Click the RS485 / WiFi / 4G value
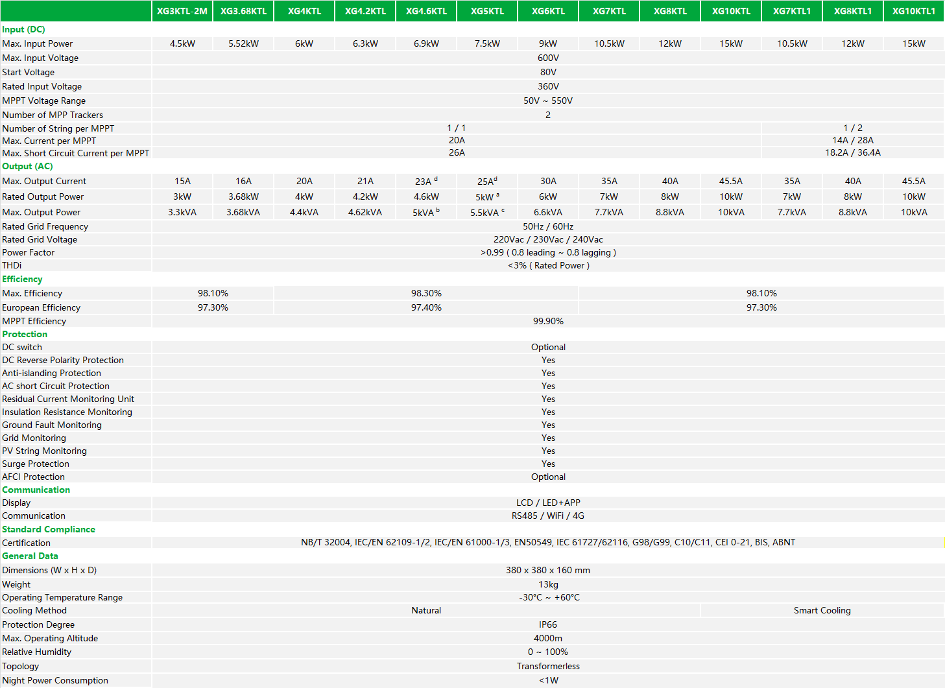The height and width of the screenshot is (688, 945). coord(548,516)
